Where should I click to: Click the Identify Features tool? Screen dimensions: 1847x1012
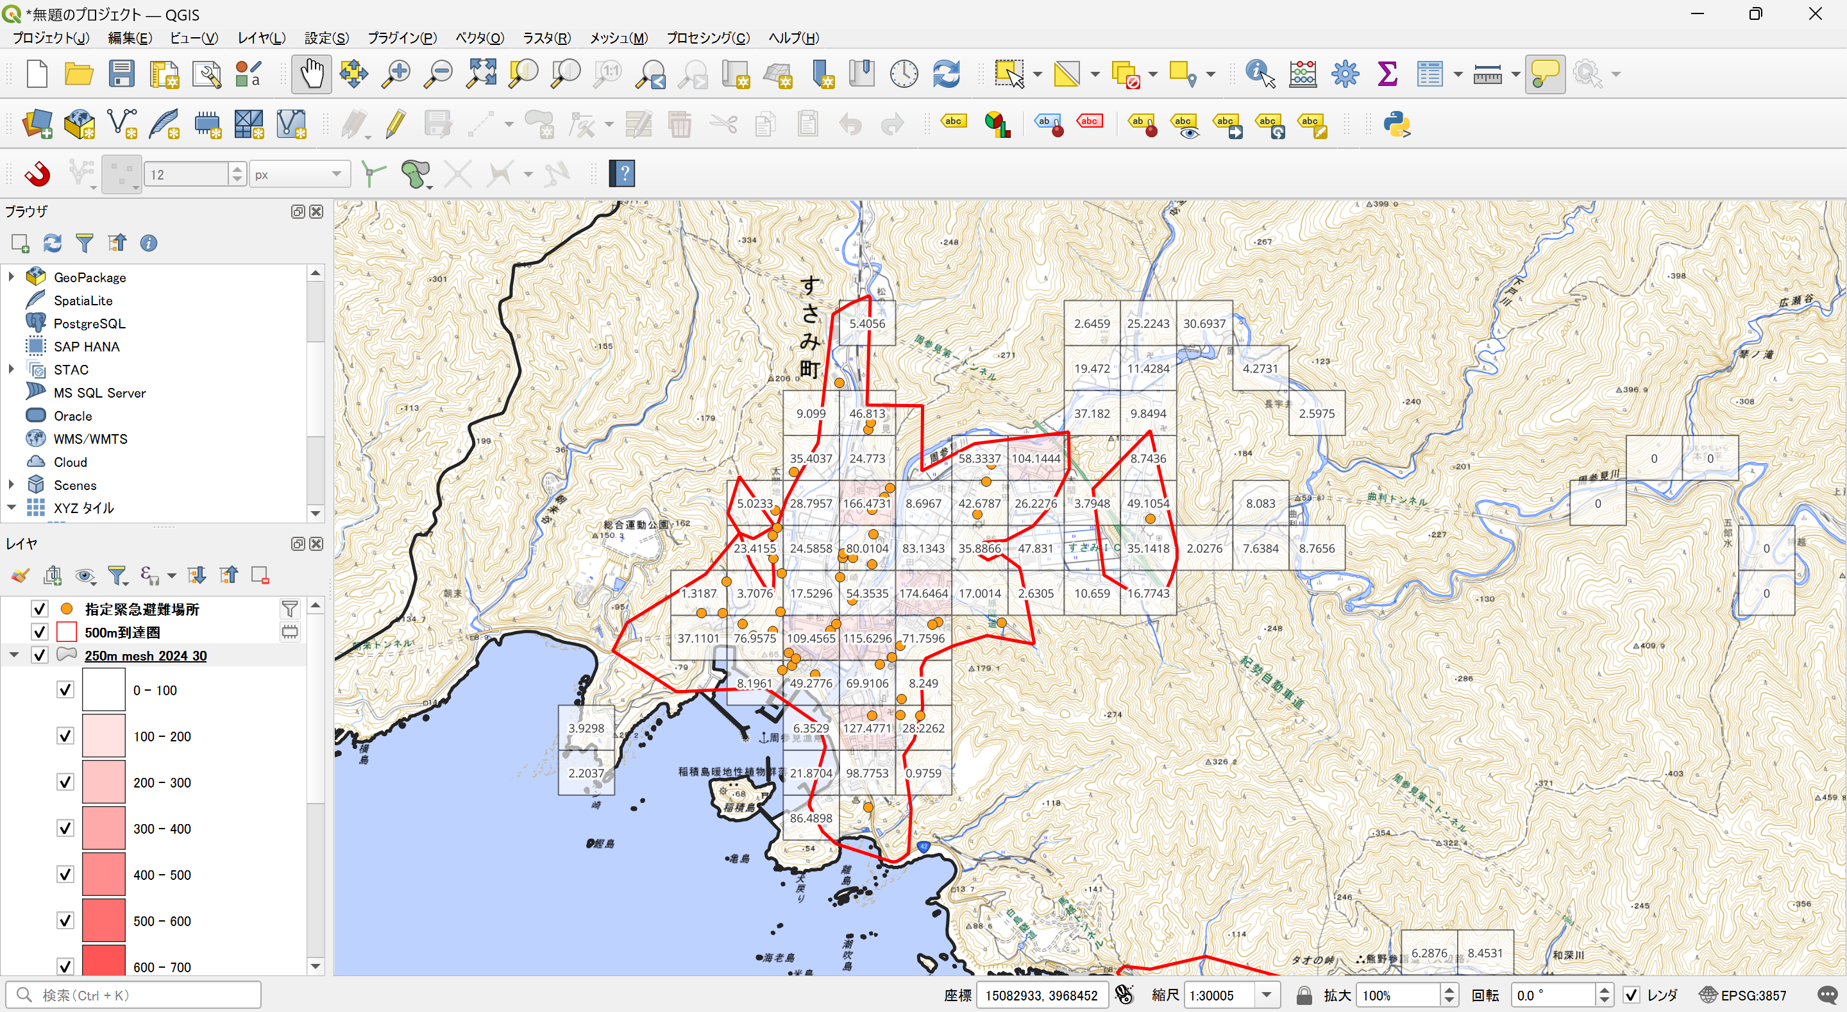point(1259,74)
